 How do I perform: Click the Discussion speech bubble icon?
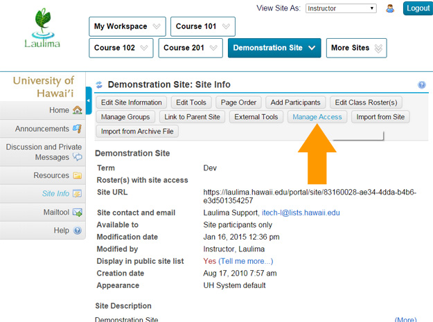78,157
